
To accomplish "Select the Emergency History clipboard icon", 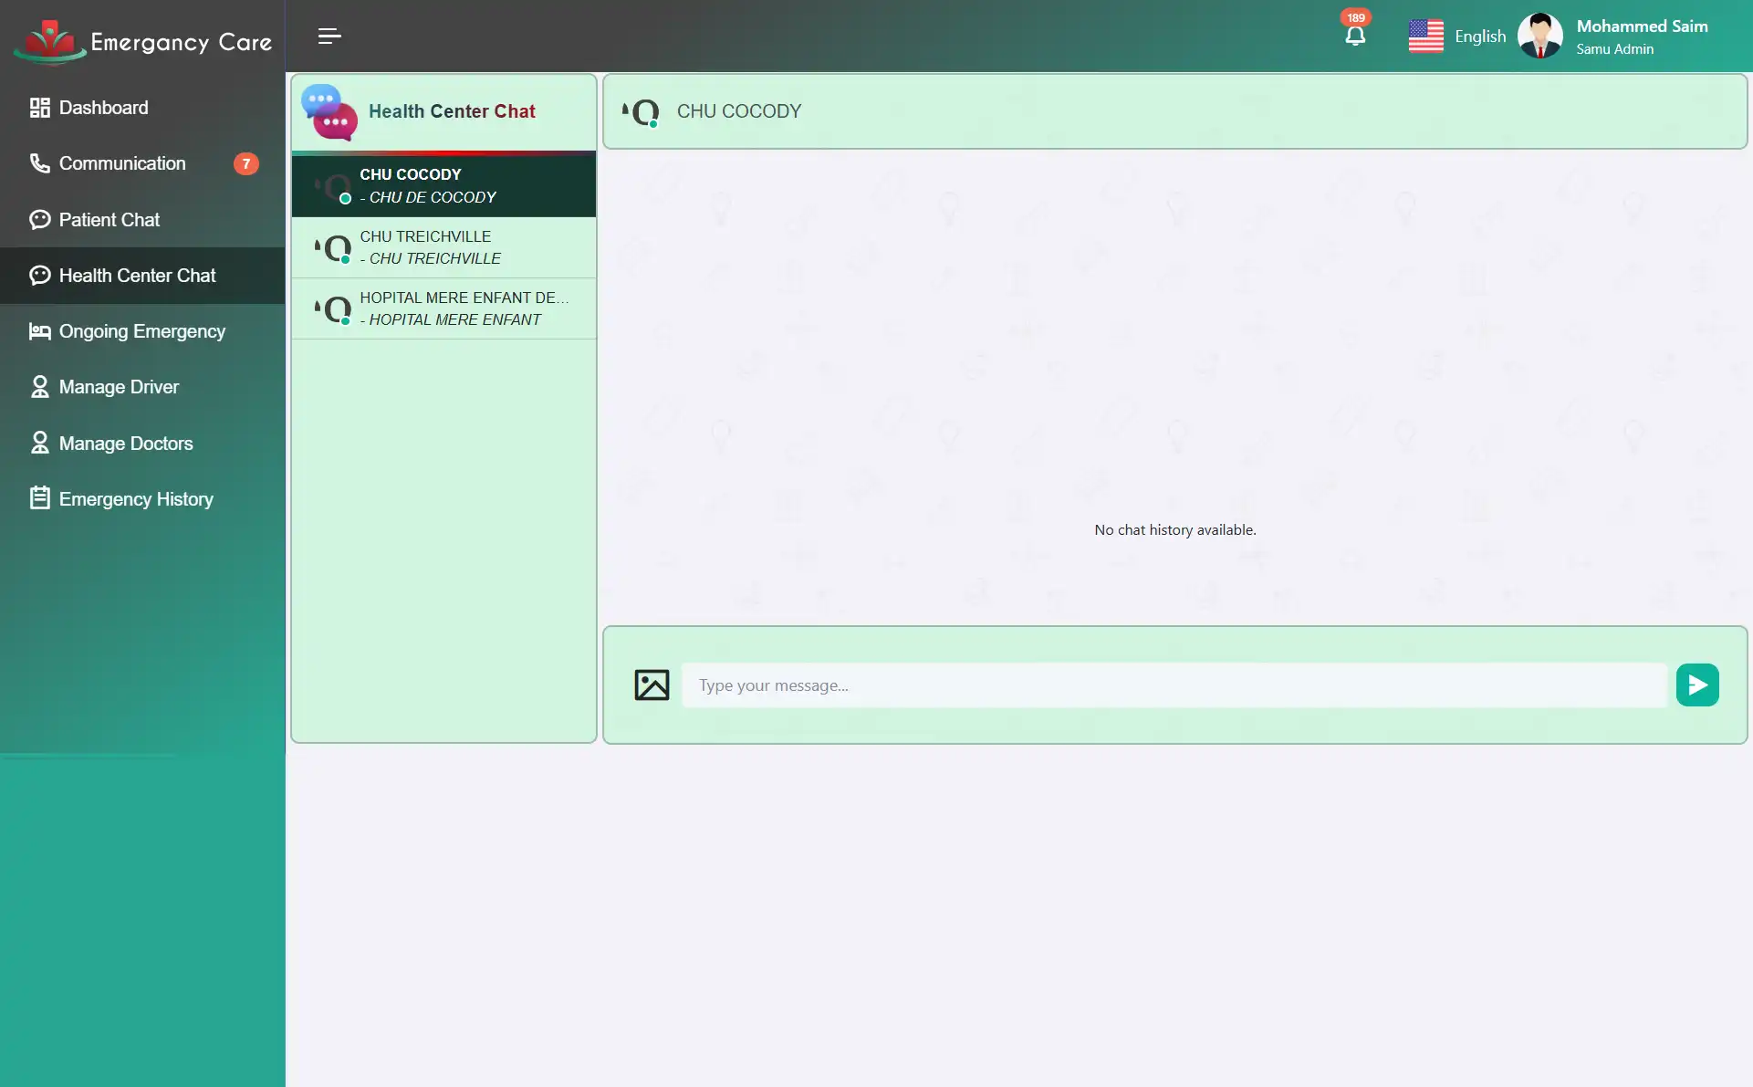I will (38, 497).
